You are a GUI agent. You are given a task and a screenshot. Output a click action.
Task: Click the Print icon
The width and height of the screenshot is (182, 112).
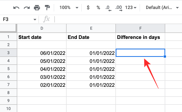[37, 7]
